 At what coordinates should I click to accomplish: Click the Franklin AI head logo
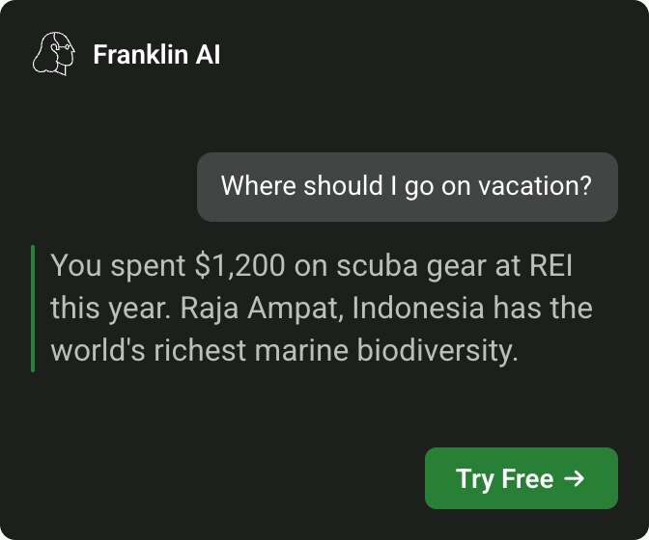pos(54,54)
